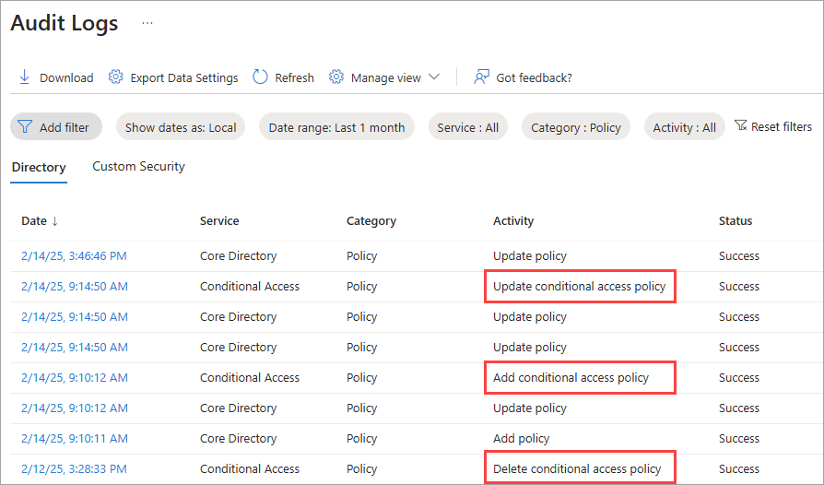This screenshot has width=824, height=485.
Task: Switch to the Custom Security tab
Action: (x=138, y=167)
